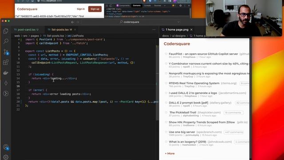Open the pages breadcrumb dropdown
284x160 pixels.
tap(35, 36)
